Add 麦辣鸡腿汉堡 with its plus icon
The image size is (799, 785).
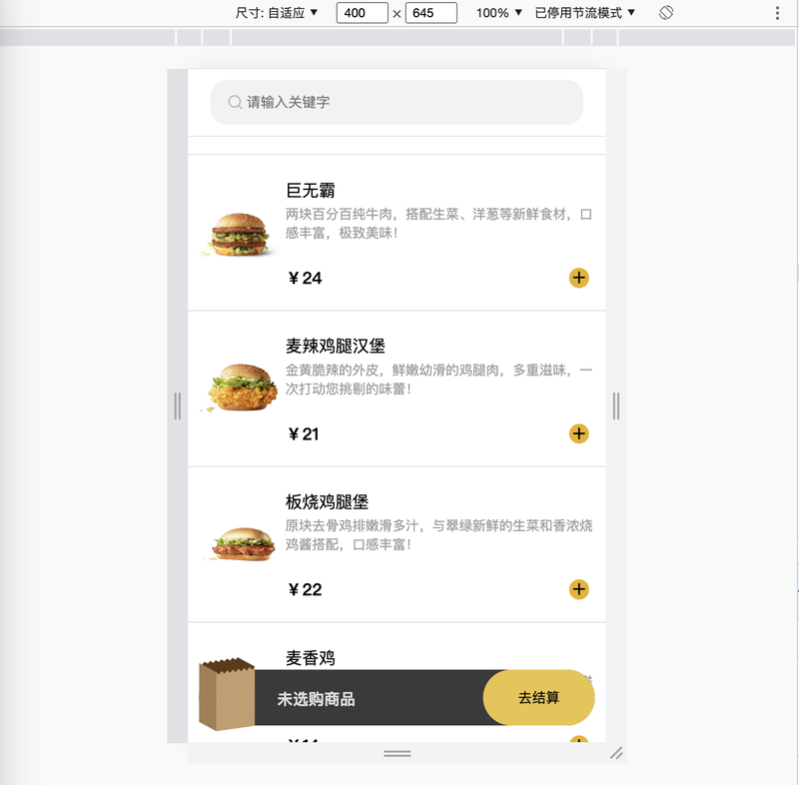click(x=579, y=434)
